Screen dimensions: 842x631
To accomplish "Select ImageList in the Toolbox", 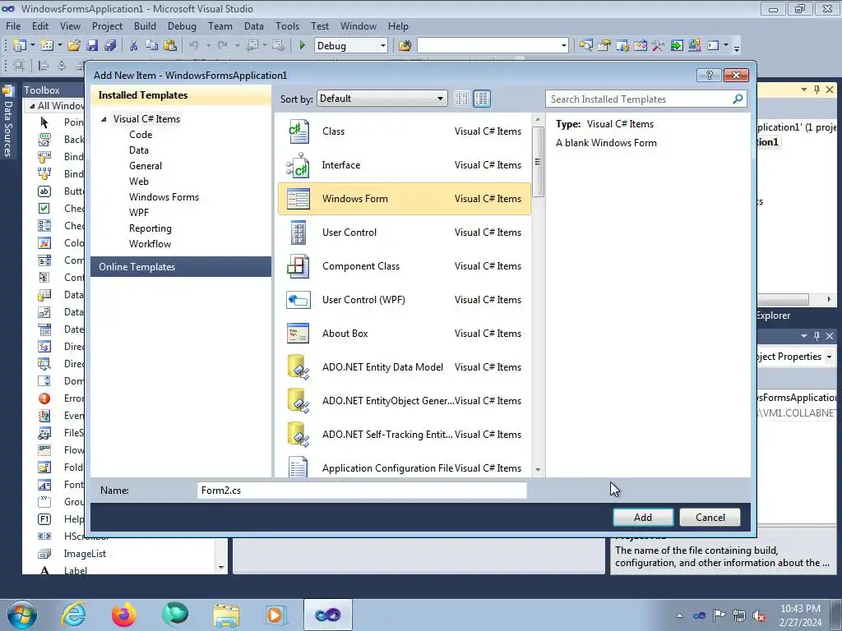I will pyautogui.click(x=85, y=554).
